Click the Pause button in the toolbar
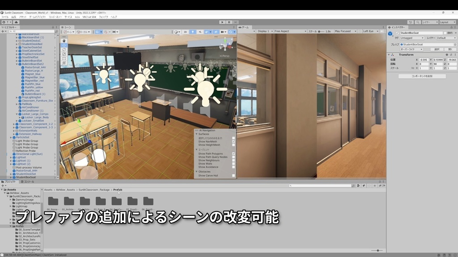This screenshot has width=458, height=257. [x=229, y=22]
